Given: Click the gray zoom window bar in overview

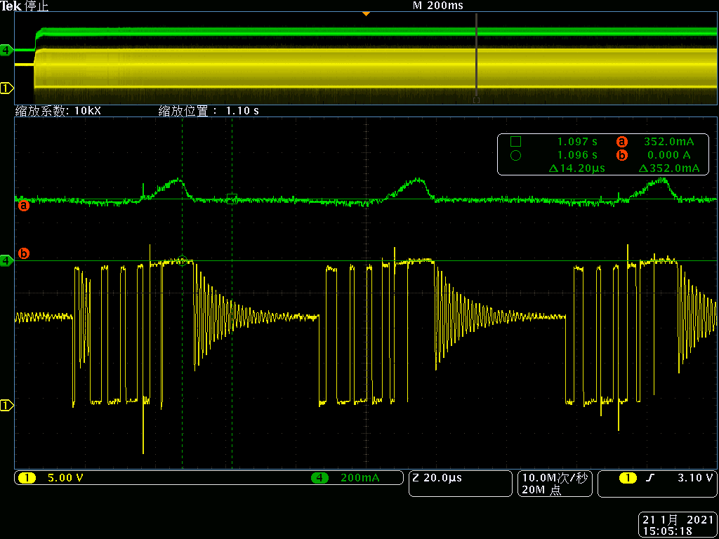Looking at the screenshot, I should [x=477, y=54].
